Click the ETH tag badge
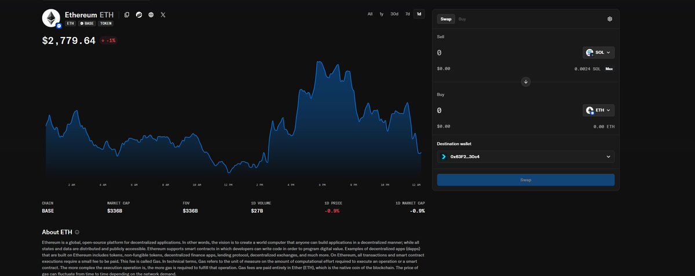 pyautogui.click(x=71, y=23)
